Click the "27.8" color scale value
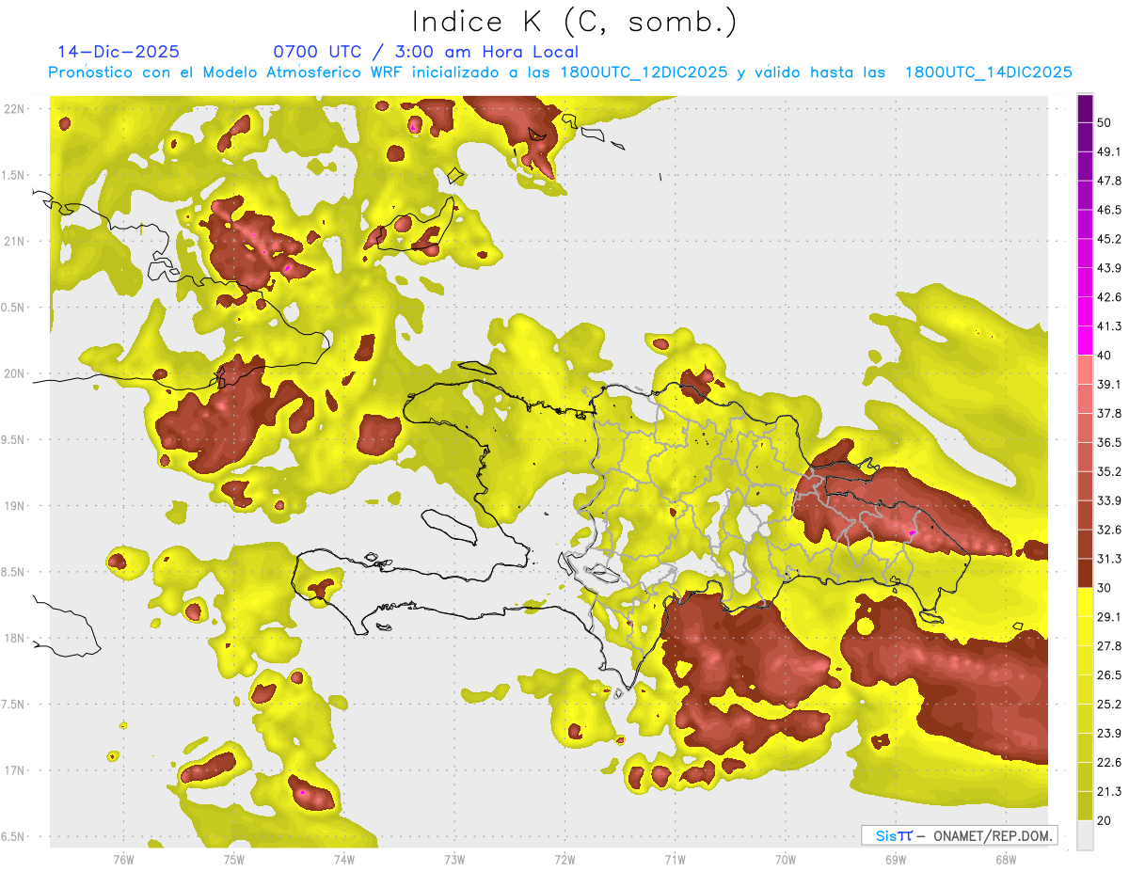 [1109, 646]
